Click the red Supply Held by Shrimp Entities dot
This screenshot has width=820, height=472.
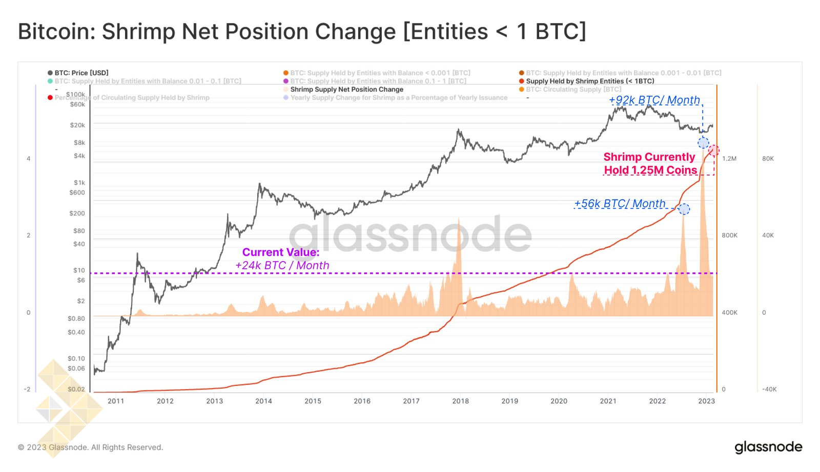tap(522, 81)
